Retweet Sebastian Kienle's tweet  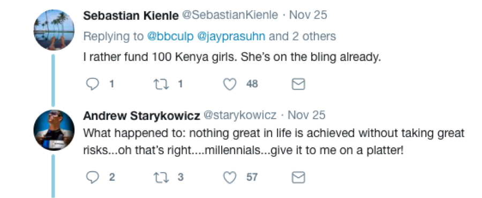162,84
